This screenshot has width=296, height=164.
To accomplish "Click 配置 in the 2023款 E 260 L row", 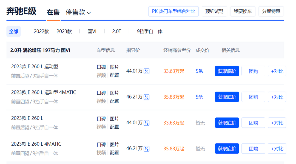I will 114,127.
